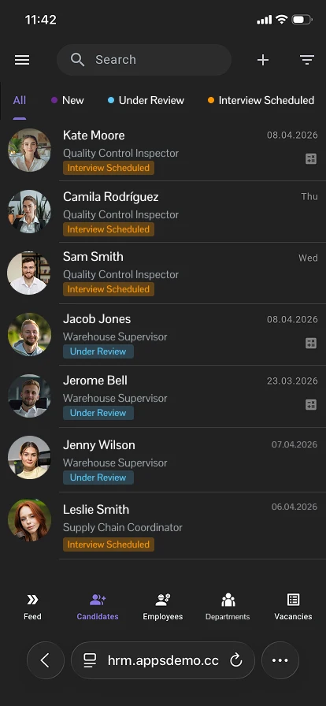Tap the plus icon to add candidate
The image size is (326, 706).
click(x=263, y=60)
